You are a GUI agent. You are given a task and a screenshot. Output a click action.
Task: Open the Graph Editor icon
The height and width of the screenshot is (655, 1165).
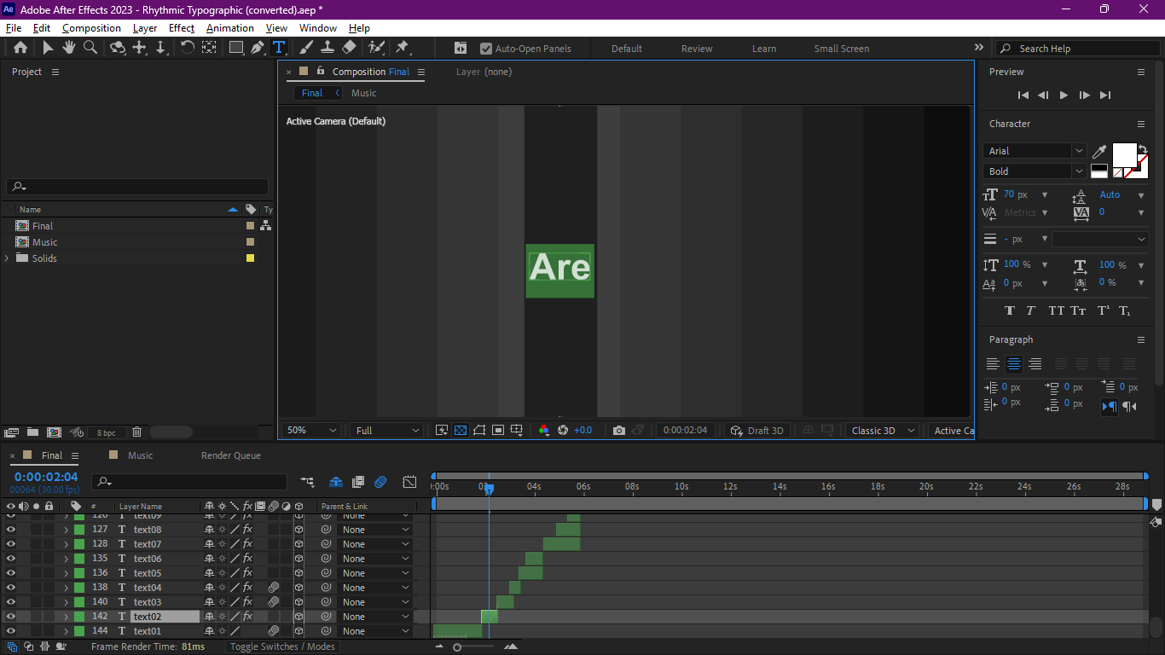409,482
